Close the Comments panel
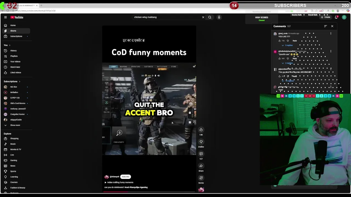Screen dimensions: 351x197 (x=332, y=26)
